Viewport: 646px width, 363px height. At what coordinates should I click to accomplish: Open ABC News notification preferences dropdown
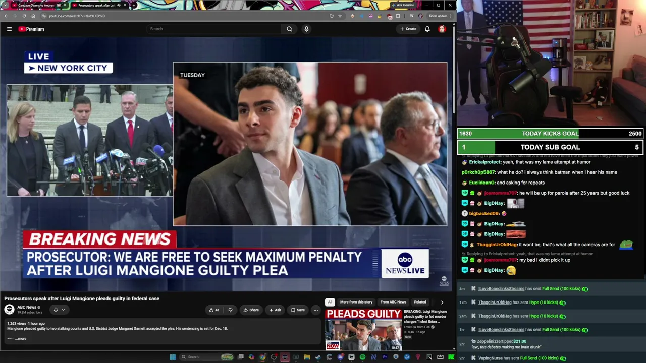point(59,310)
